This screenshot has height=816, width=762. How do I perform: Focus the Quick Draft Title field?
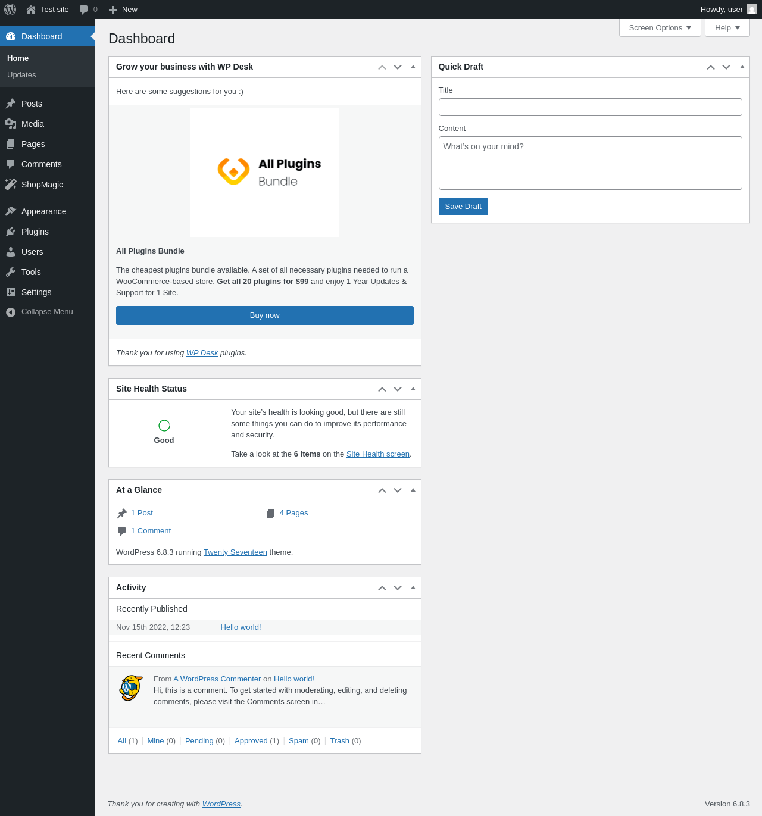coord(591,107)
